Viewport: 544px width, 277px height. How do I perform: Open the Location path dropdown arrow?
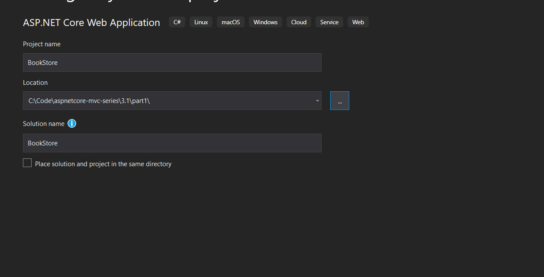(317, 101)
